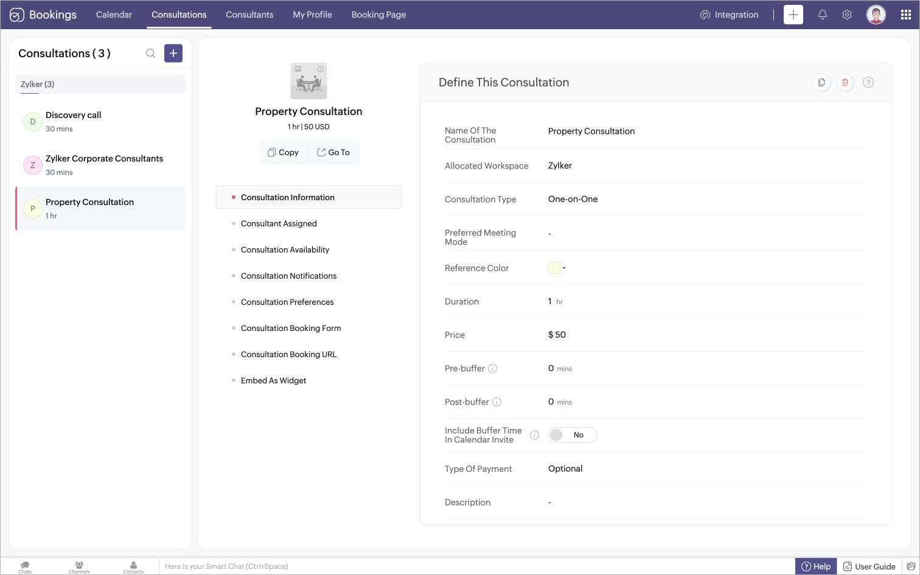Click the Type Of Payment value Optional
920x575 pixels.
(565, 469)
